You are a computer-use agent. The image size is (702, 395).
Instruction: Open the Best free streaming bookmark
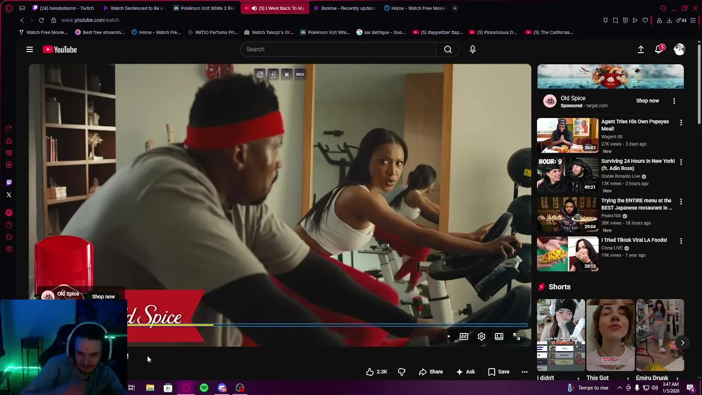click(x=100, y=32)
